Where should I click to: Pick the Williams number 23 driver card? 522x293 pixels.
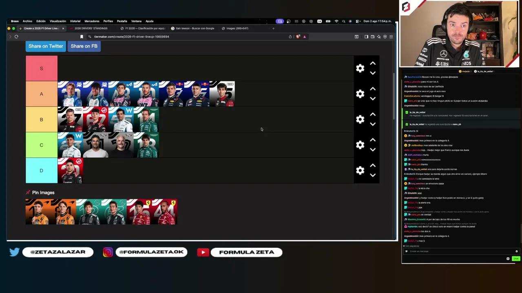point(70,145)
